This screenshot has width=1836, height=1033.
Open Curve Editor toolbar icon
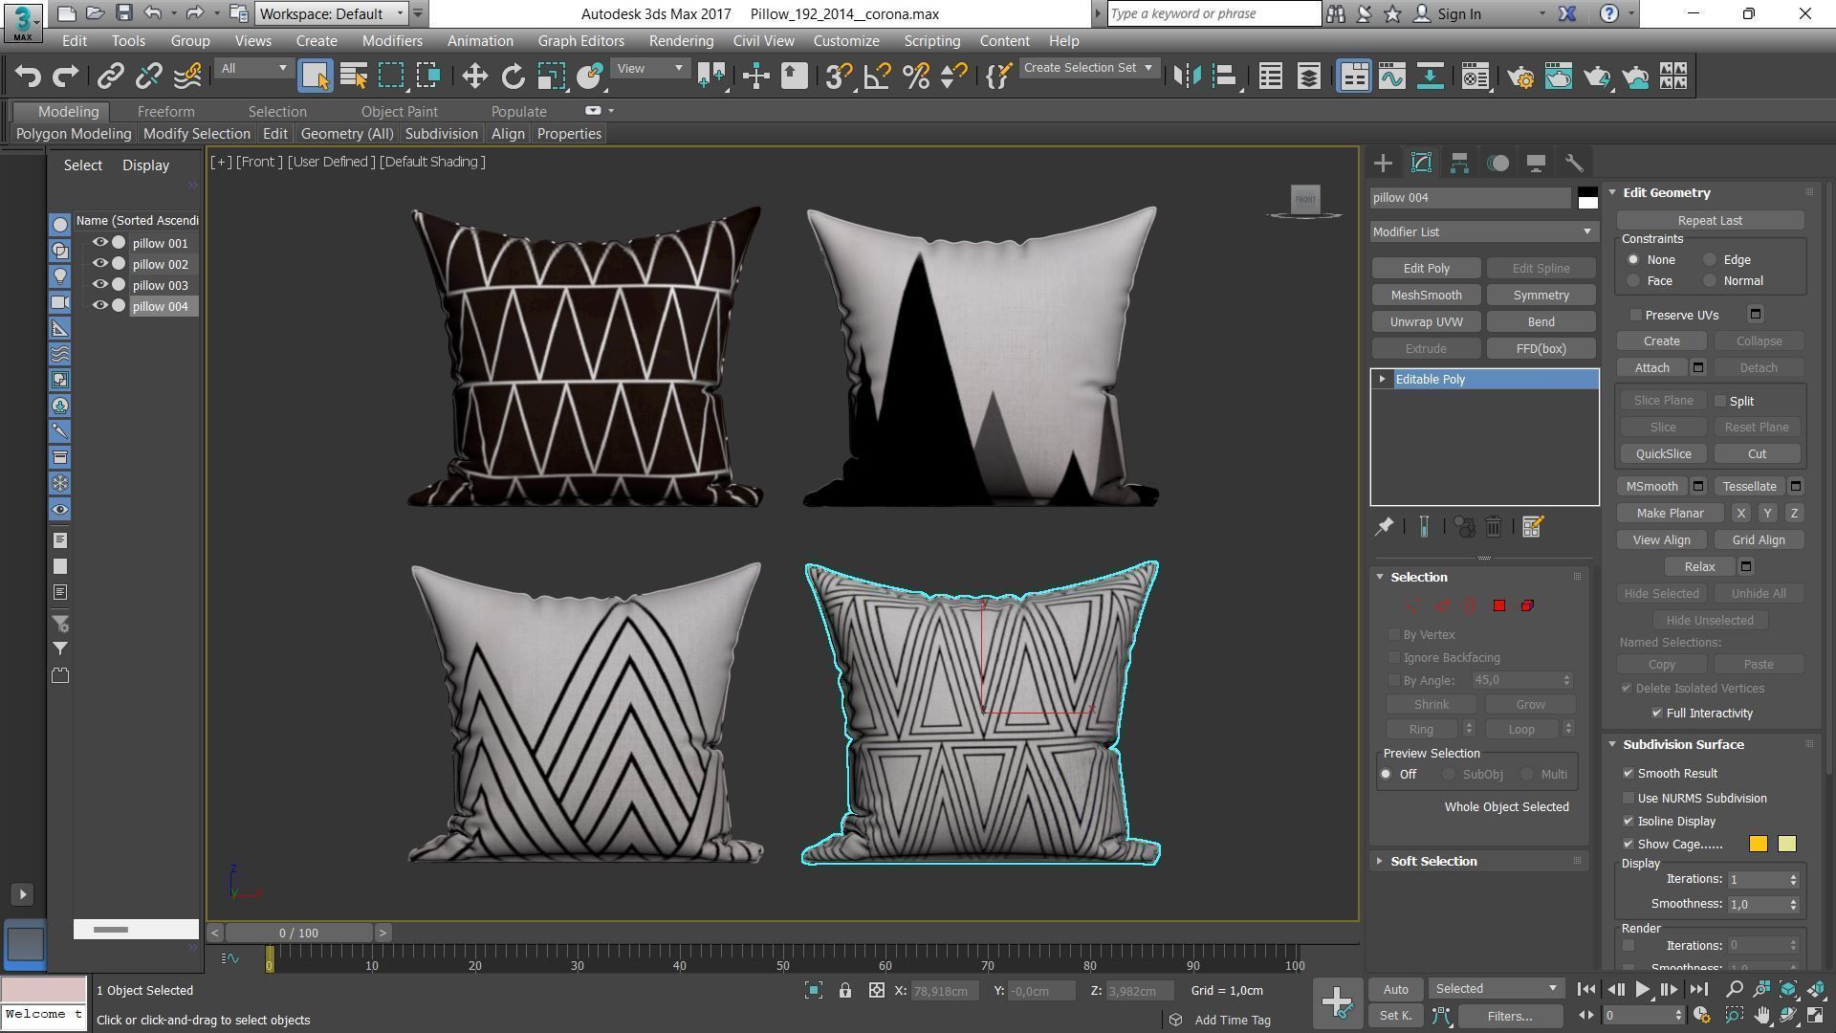(1392, 77)
